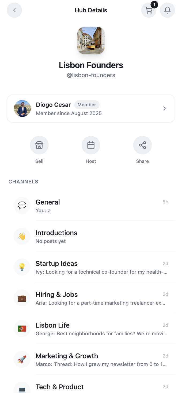Viewport: 182px width, 393px height.
Task: Tap the Share hub icon
Action: tap(142, 145)
